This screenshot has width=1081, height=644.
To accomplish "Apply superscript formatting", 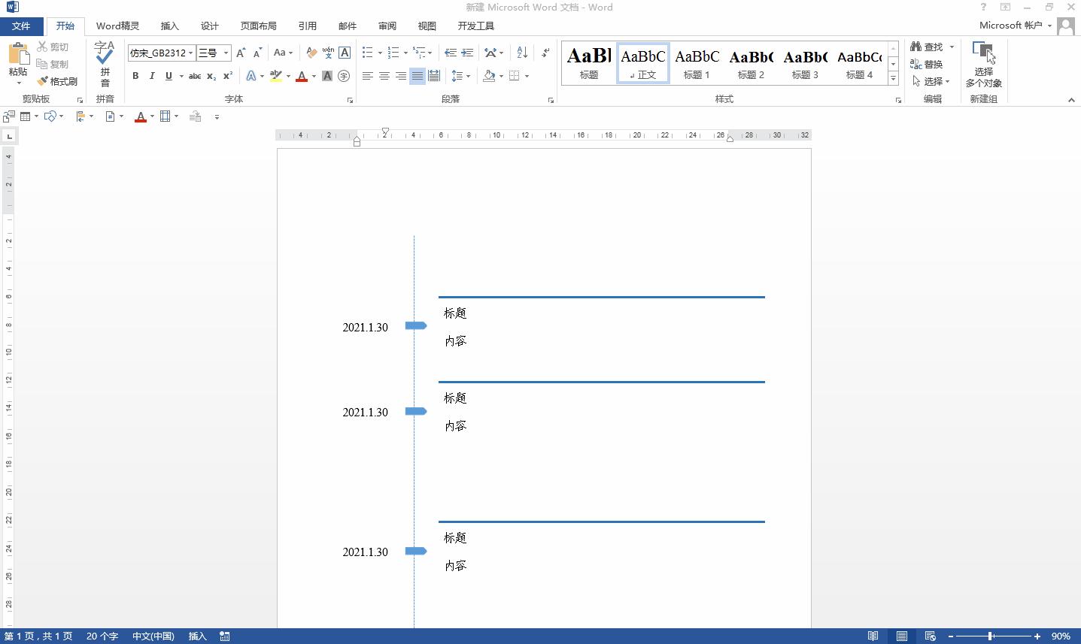I will tap(226, 76).
